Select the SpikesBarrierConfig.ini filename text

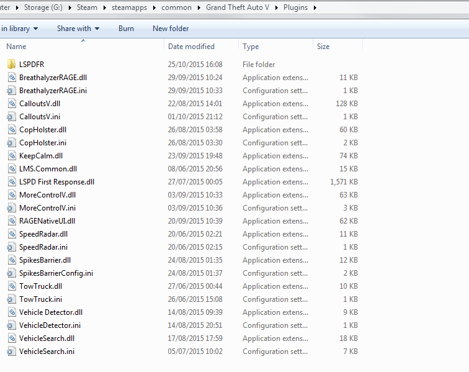[56, 273]
